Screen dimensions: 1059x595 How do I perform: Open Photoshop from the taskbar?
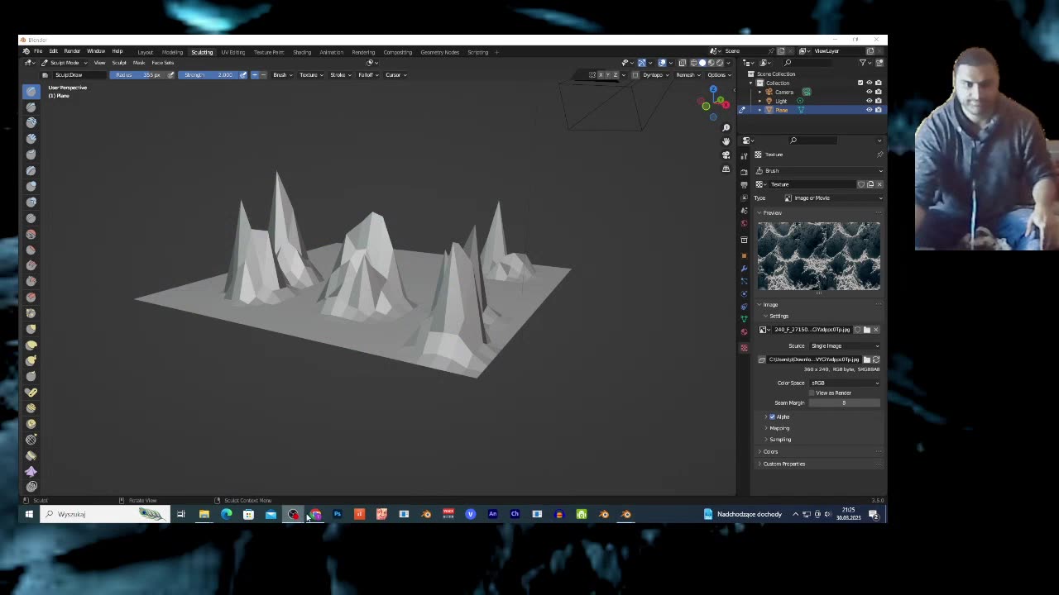pos(338,514)
